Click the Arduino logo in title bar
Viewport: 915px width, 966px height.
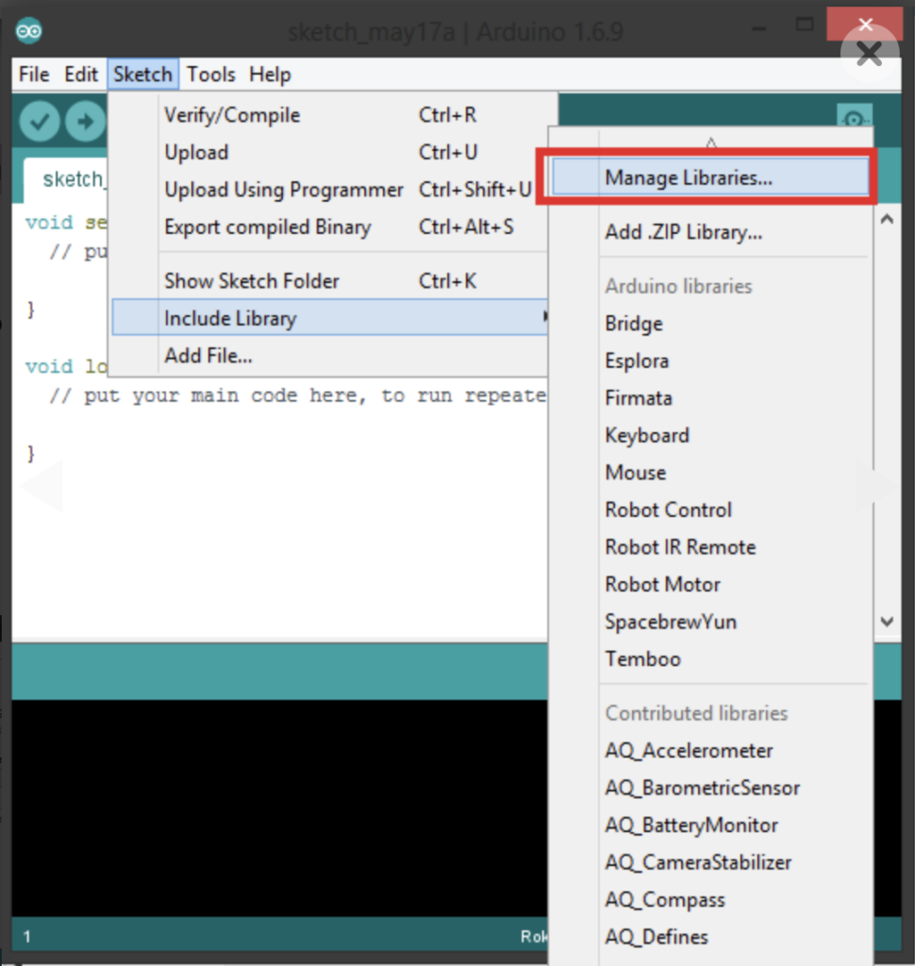click(29, 30)
